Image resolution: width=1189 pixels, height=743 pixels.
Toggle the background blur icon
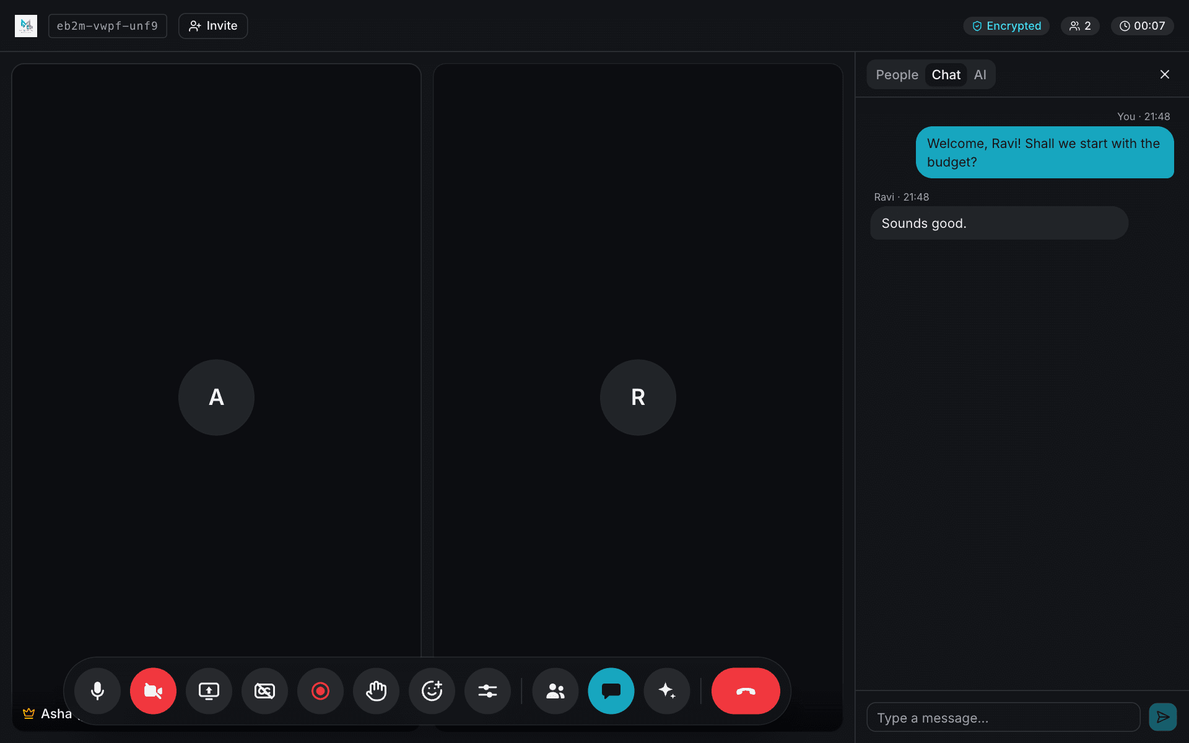point(264,691)
